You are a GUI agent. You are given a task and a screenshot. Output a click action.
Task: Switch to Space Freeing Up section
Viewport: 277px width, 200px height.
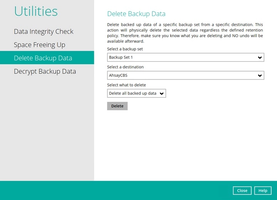coord(40,45)
